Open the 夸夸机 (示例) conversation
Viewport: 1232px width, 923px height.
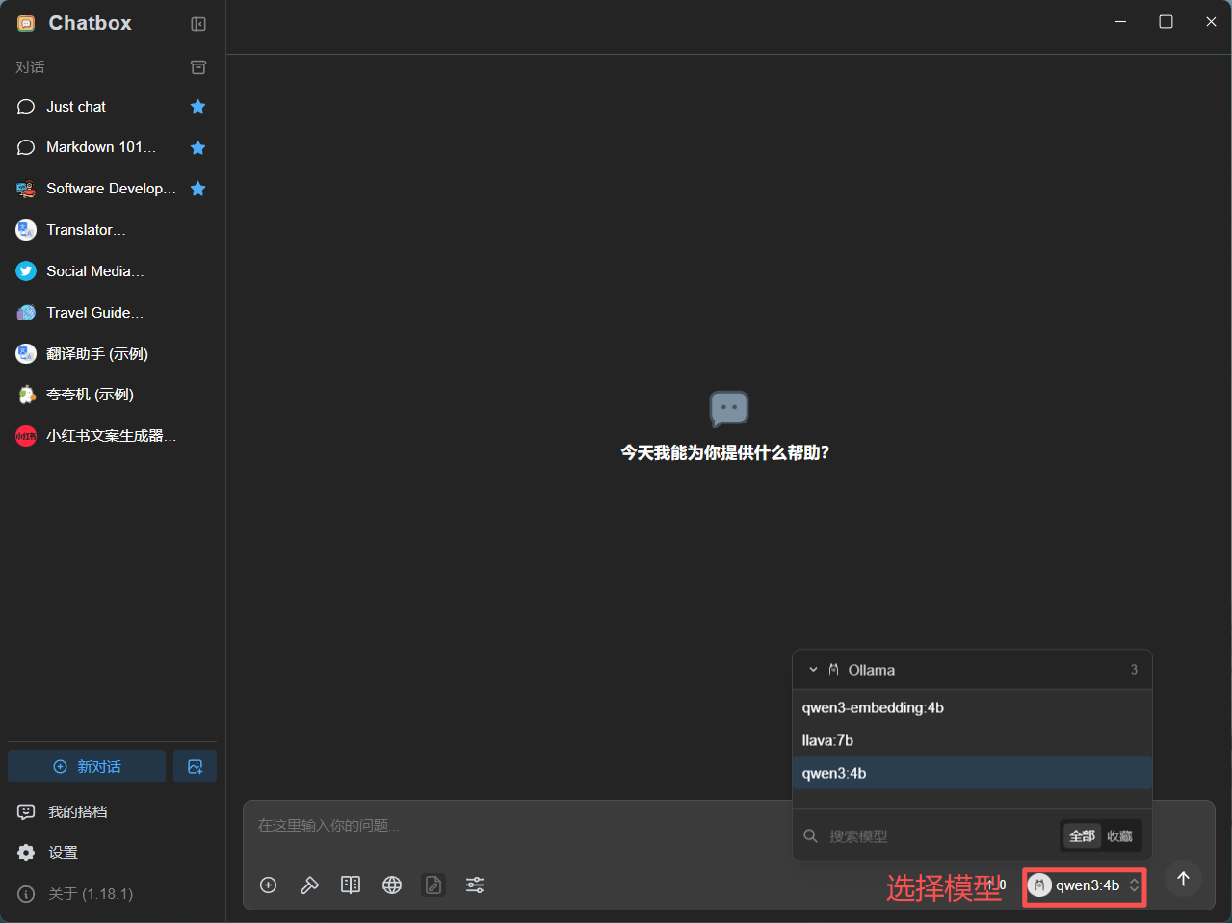click(x=112, y=395)
